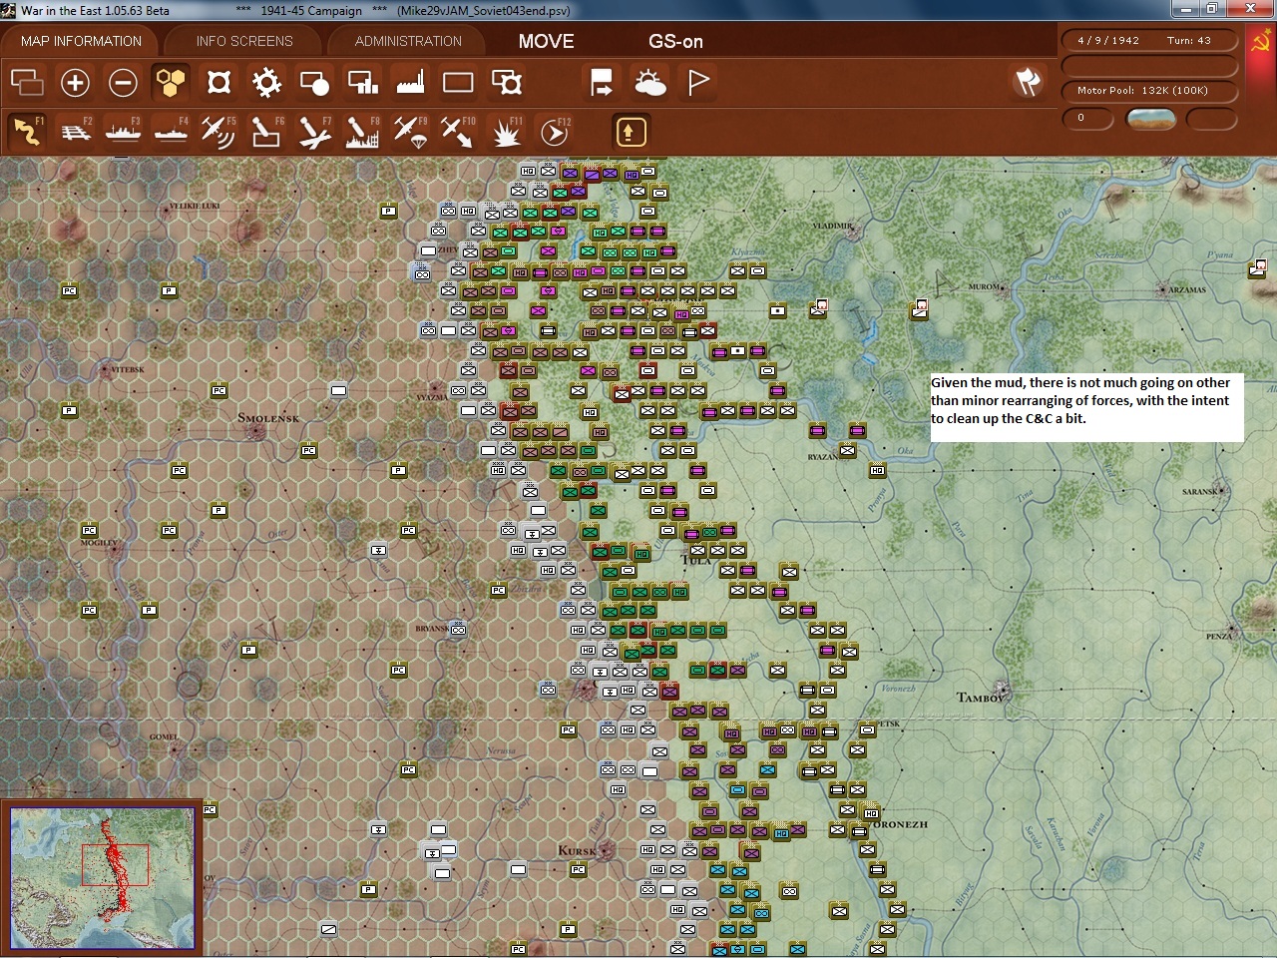
Task: Select F1 move mode icon
Action: click(27, 132)
